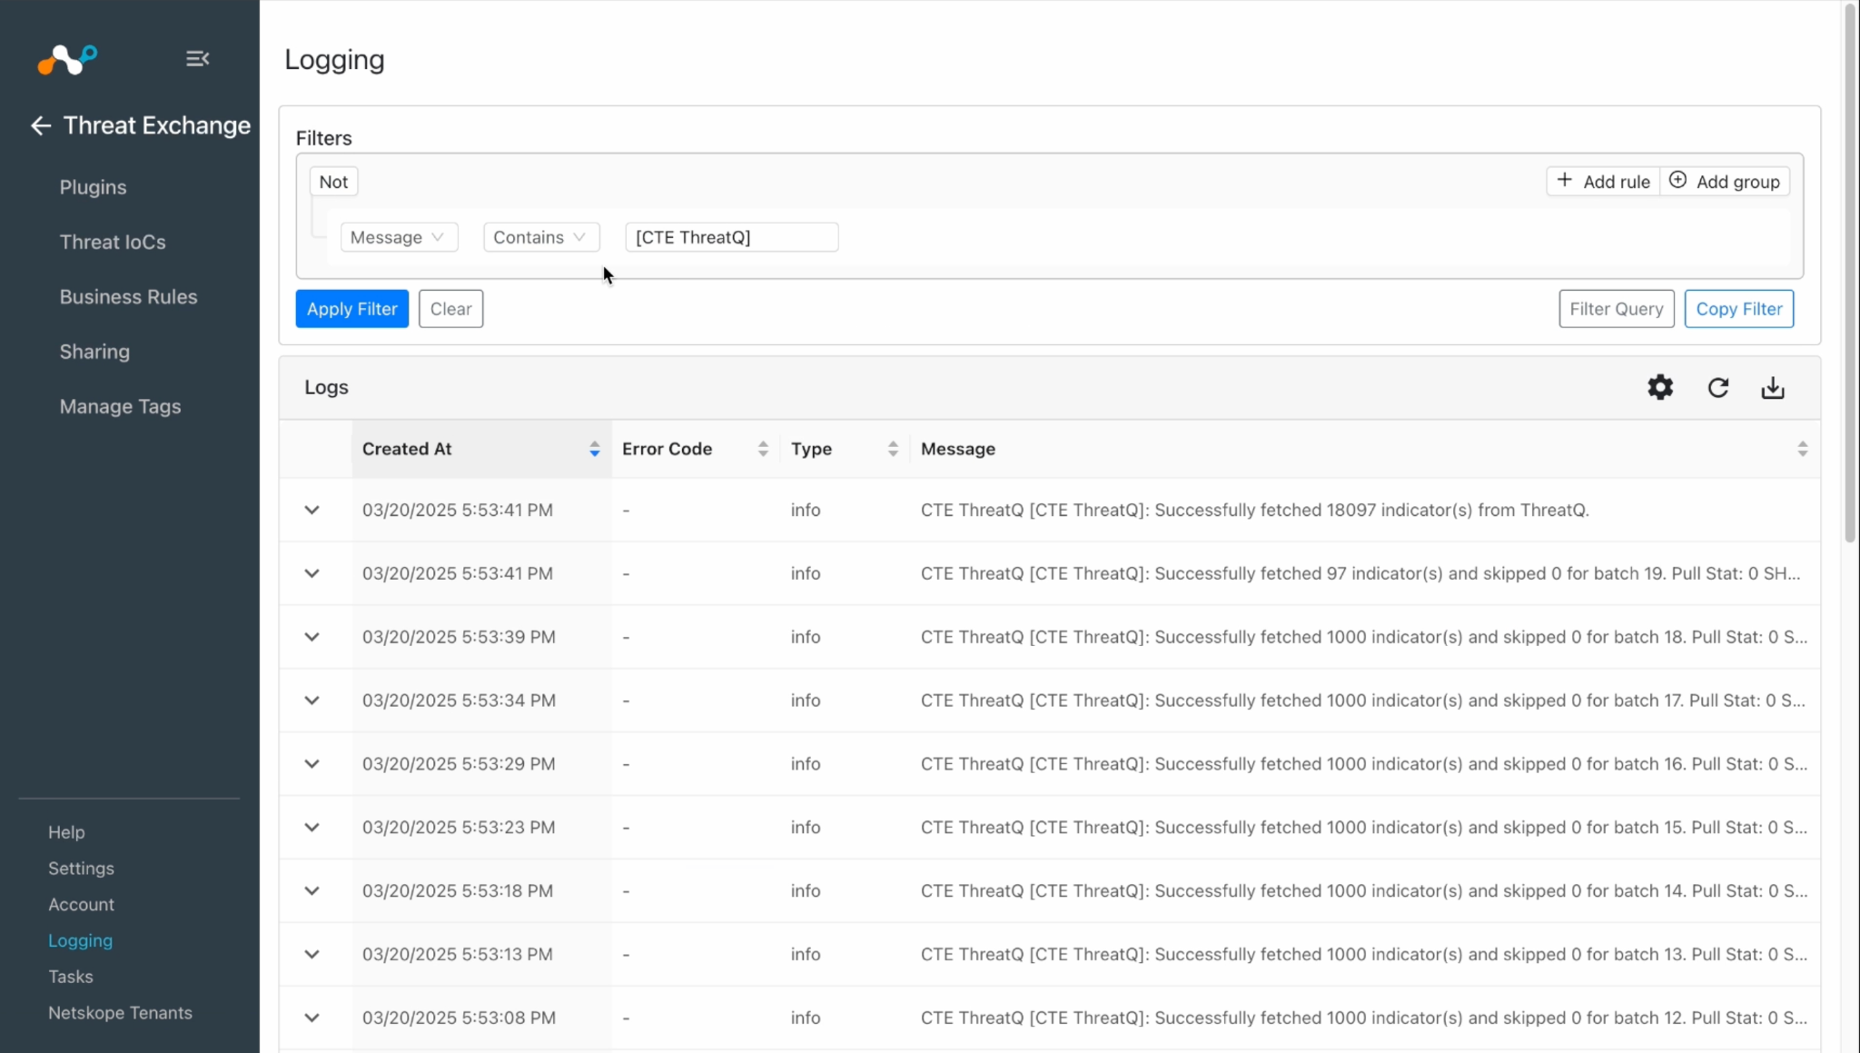Open Tasks in the sidebar

point(70,977)
